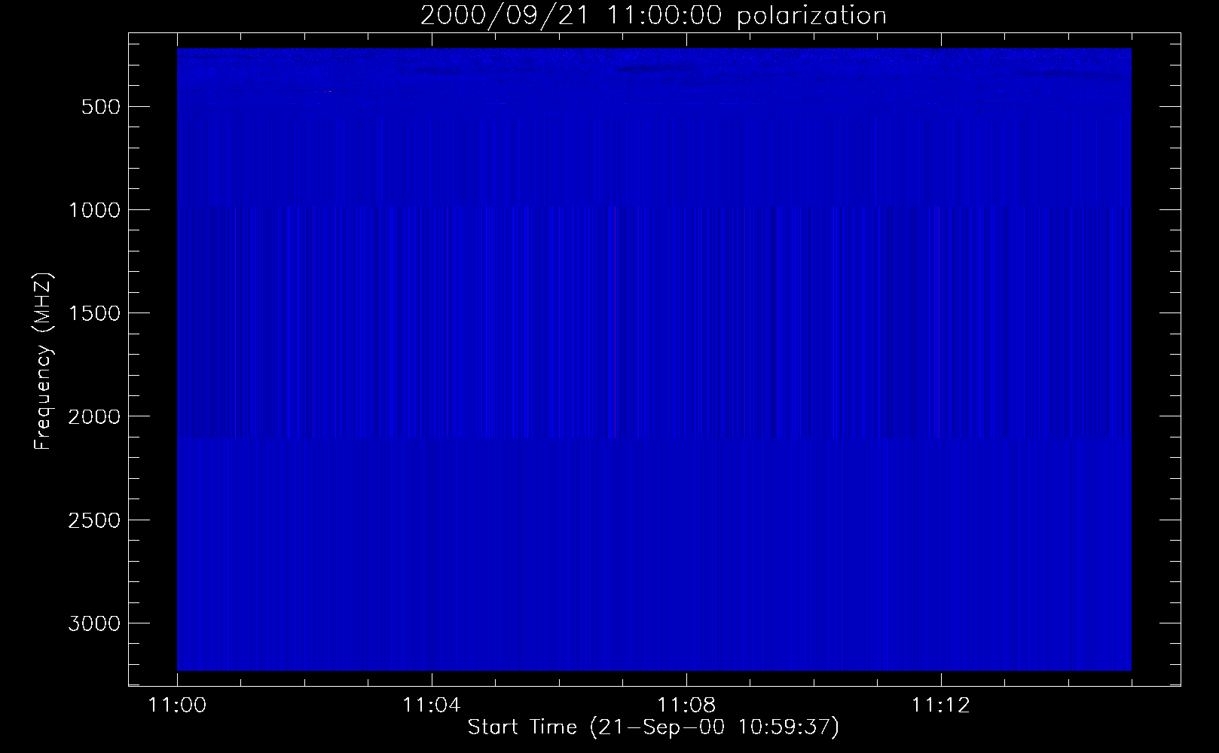Select the "Frequency (MHZ)" axis label
The image size is (1219, 753).
(x=44, y=360)
